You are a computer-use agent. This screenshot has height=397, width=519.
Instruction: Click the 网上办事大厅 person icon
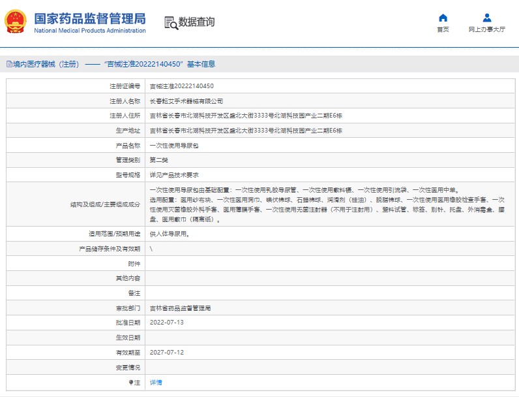pos(486,18)
